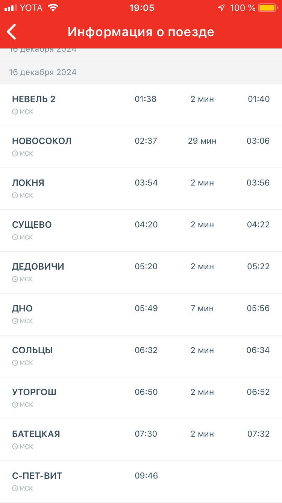This screenshot has height=503, width=282.
Task: Tap the Wi-Fi icon in status bar
Action: (53, 8)
